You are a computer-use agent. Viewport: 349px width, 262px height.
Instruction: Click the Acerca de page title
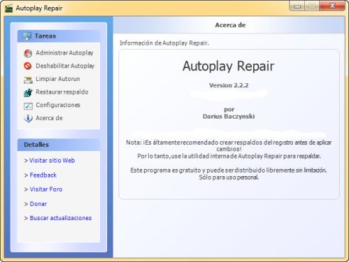[x=231, y=25]
